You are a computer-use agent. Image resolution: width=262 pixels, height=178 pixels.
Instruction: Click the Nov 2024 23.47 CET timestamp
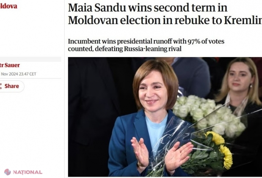pyautogui.click(x=18, y=74)
